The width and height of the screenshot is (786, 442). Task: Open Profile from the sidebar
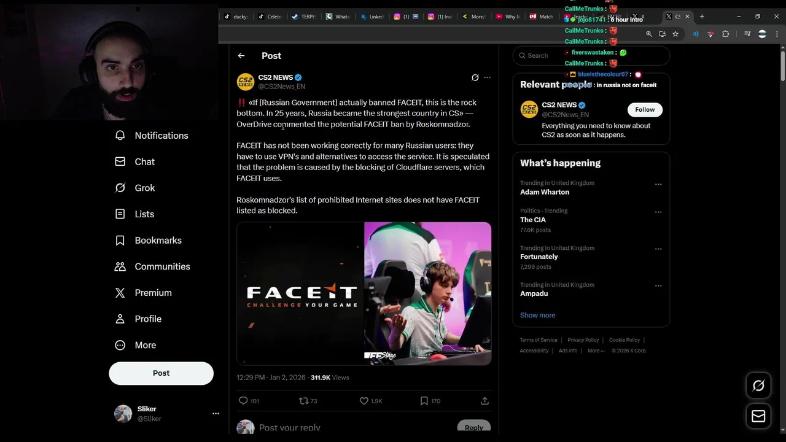click(x=138, y=319)
